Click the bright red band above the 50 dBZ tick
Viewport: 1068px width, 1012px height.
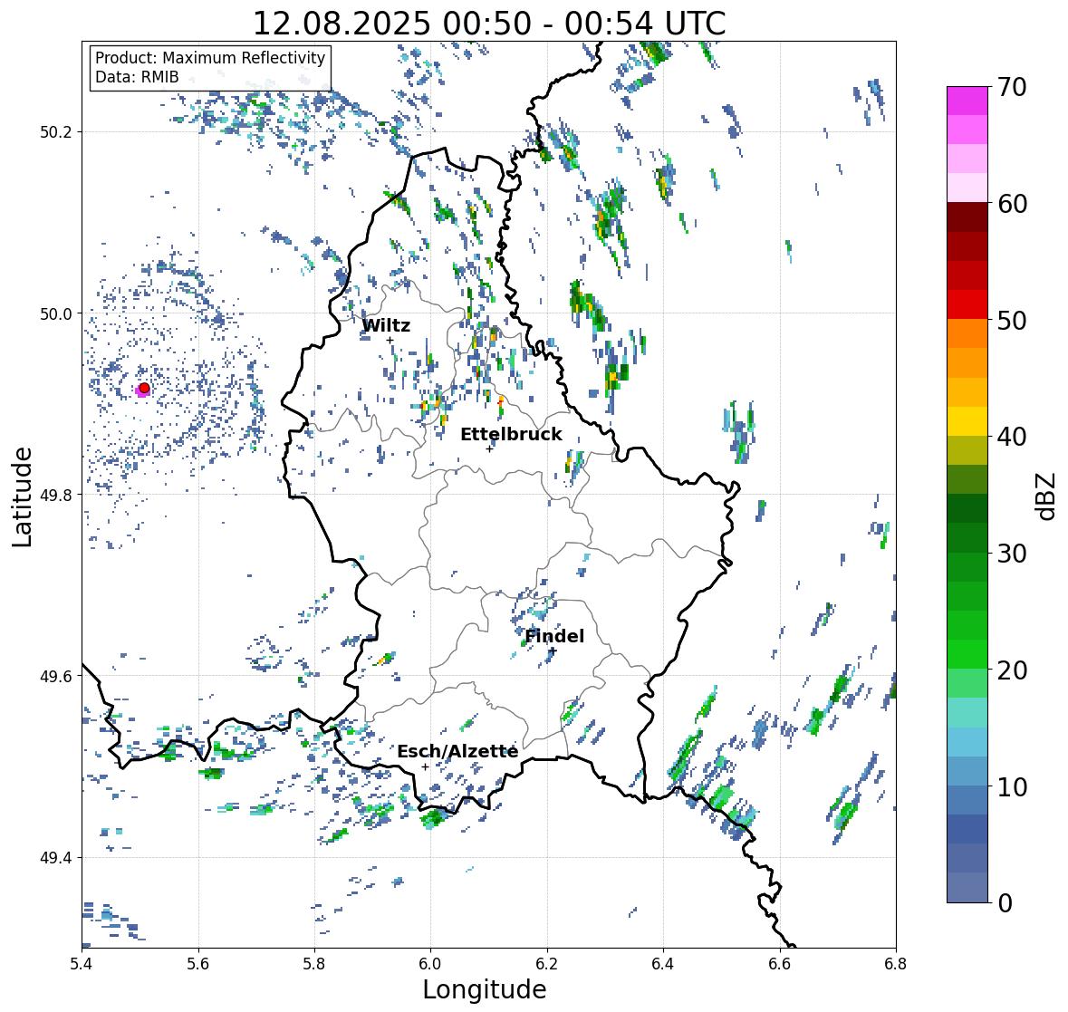[x=967, y=304]
